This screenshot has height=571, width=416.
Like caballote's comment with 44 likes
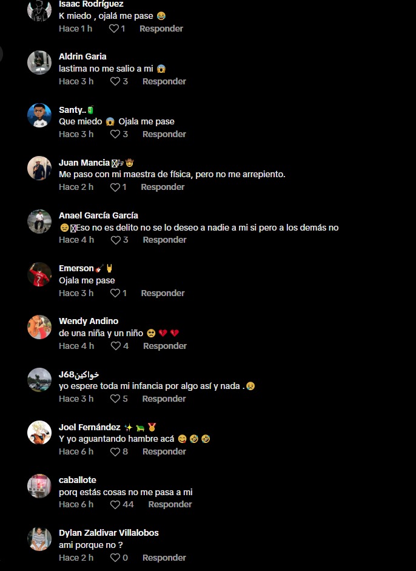pos(115,505)
